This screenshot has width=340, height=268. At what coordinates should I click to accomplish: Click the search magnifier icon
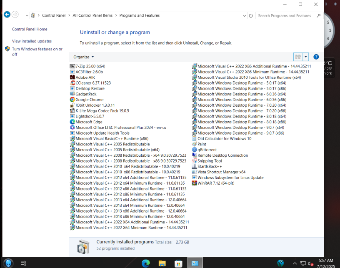click(x=318, y=15)
